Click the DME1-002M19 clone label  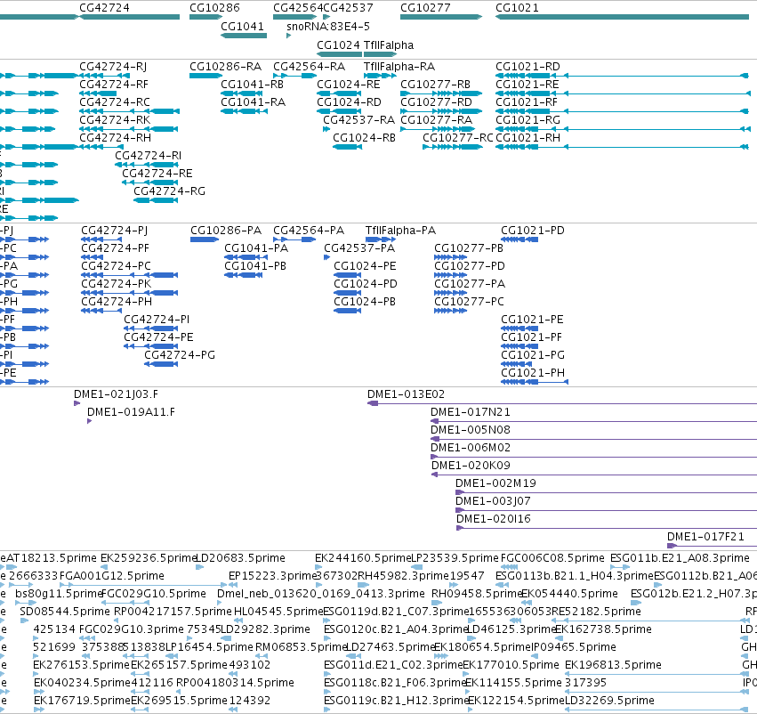tap(495, 483)
